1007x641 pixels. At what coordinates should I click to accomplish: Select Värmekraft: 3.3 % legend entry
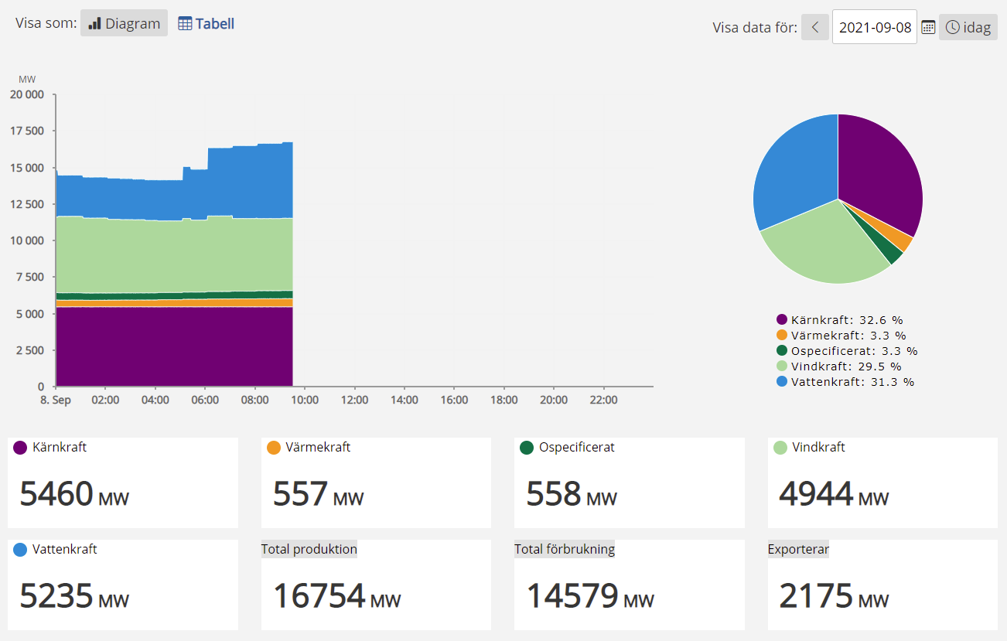(841, 335)
